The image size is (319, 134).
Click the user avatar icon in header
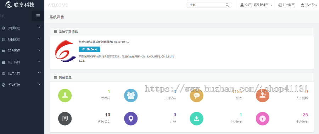(x=242, y=5)
